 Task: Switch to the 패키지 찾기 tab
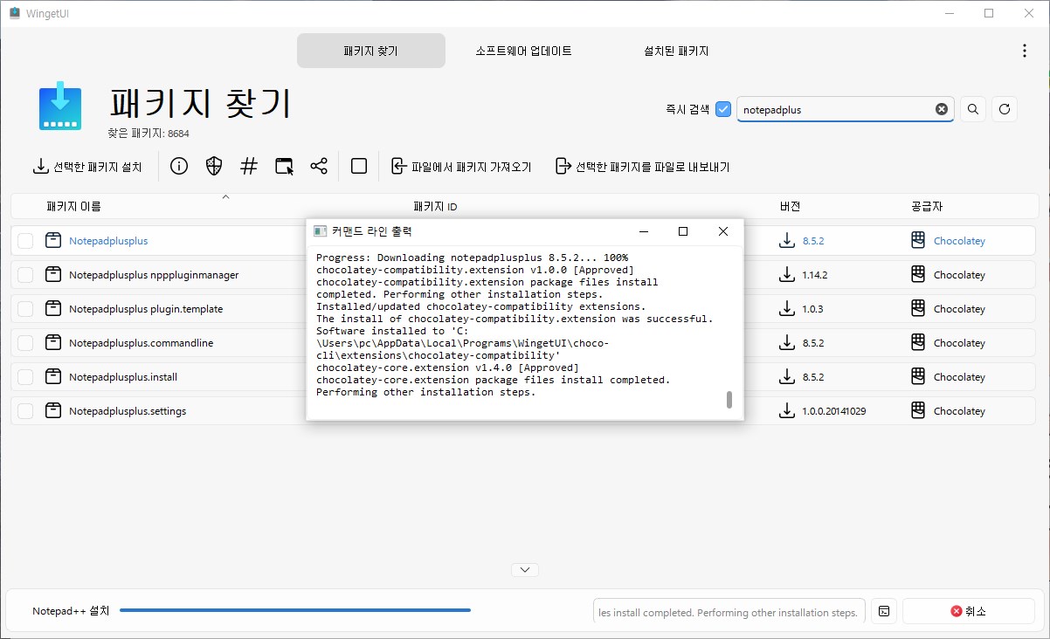tap(371, 51)
